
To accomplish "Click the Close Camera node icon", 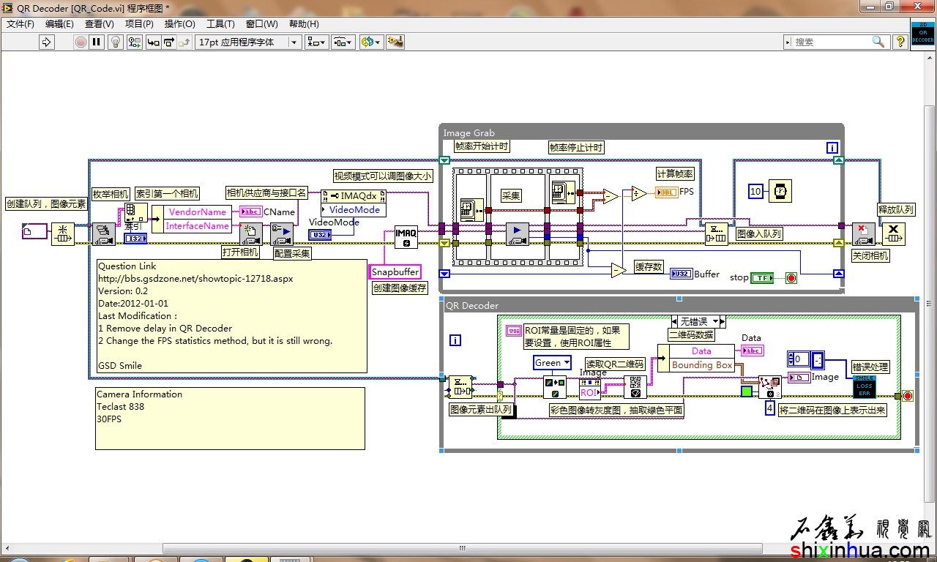I will click(x=863, y=234).
